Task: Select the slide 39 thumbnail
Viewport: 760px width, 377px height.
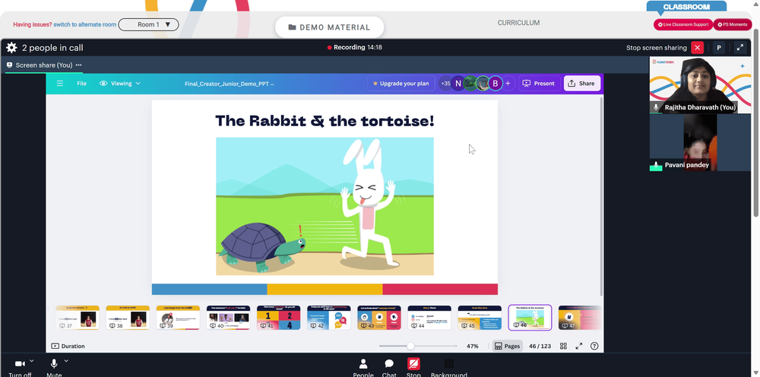Action: 178,318
